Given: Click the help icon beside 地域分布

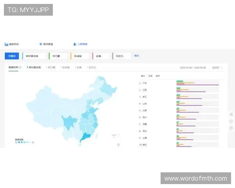Looking at the screenshot, I should coord(20,67).
